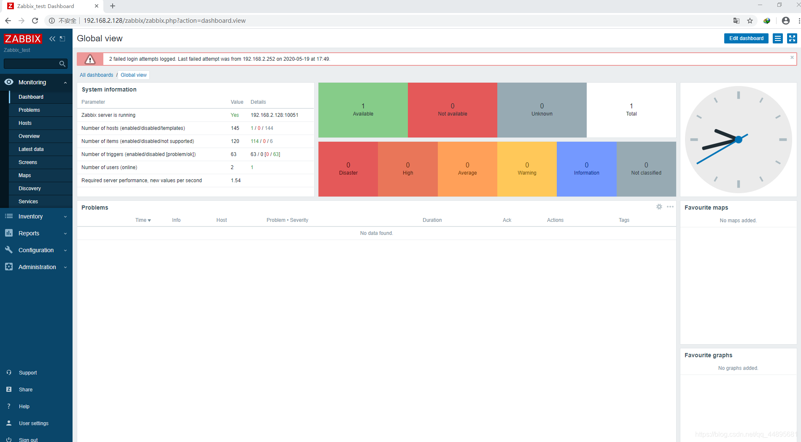This screenshot has width=801, height=442.
Task: Click the Support link
Action: tap(28, 373)
